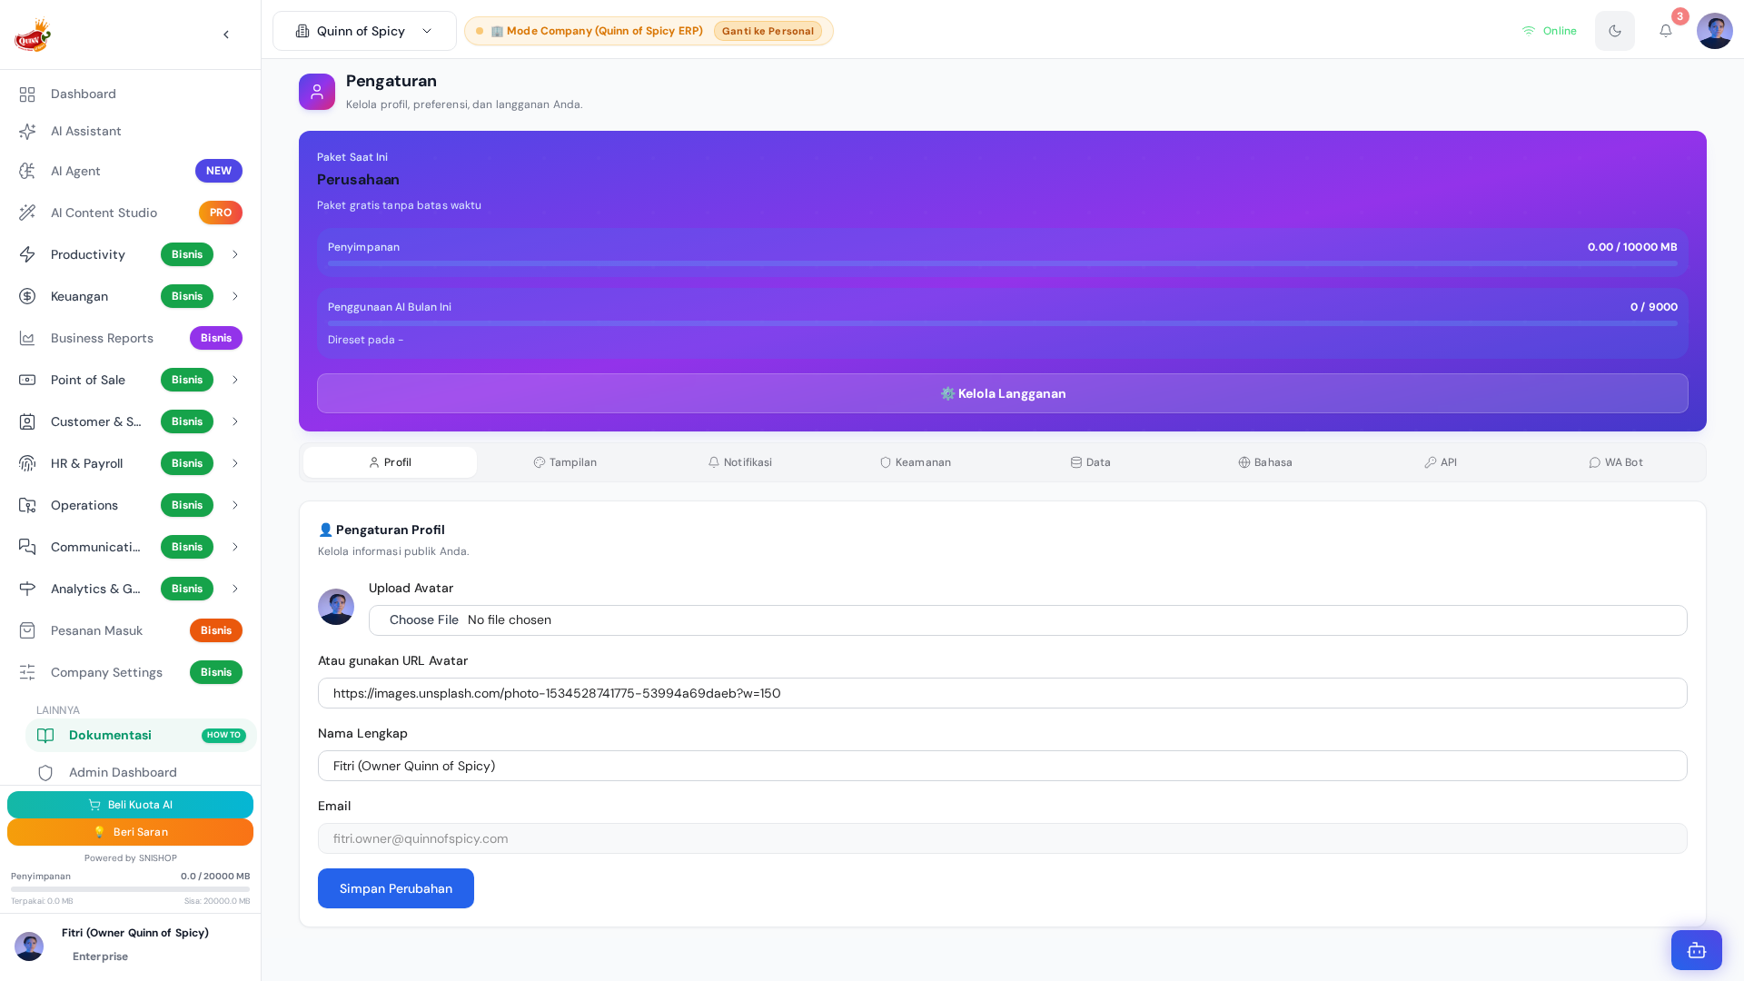Click the Penggunaan AI Bulan Ini progress bar

tap(1003, 323)
